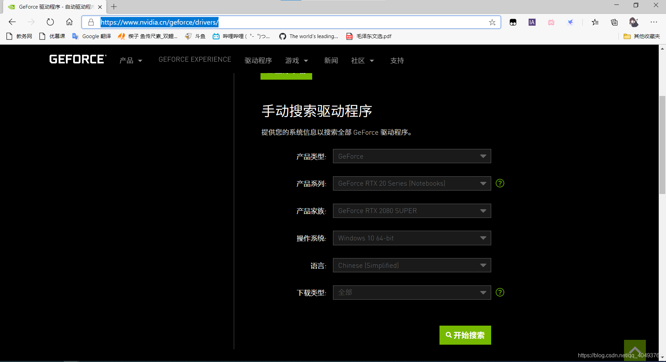The height and width of the screenshot is (362, 666).
Task: Click the scrollbar down arrow
Action: coord(662,357)
